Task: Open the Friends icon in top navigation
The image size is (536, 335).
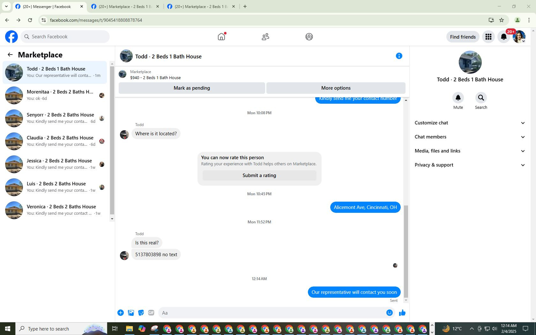Action: [x=265, y=37]
